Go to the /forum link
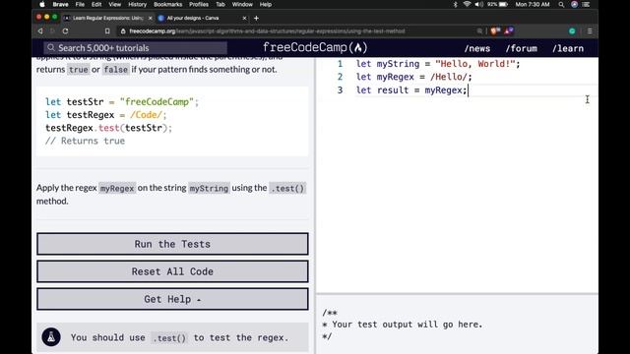 [x=521, y=48]
